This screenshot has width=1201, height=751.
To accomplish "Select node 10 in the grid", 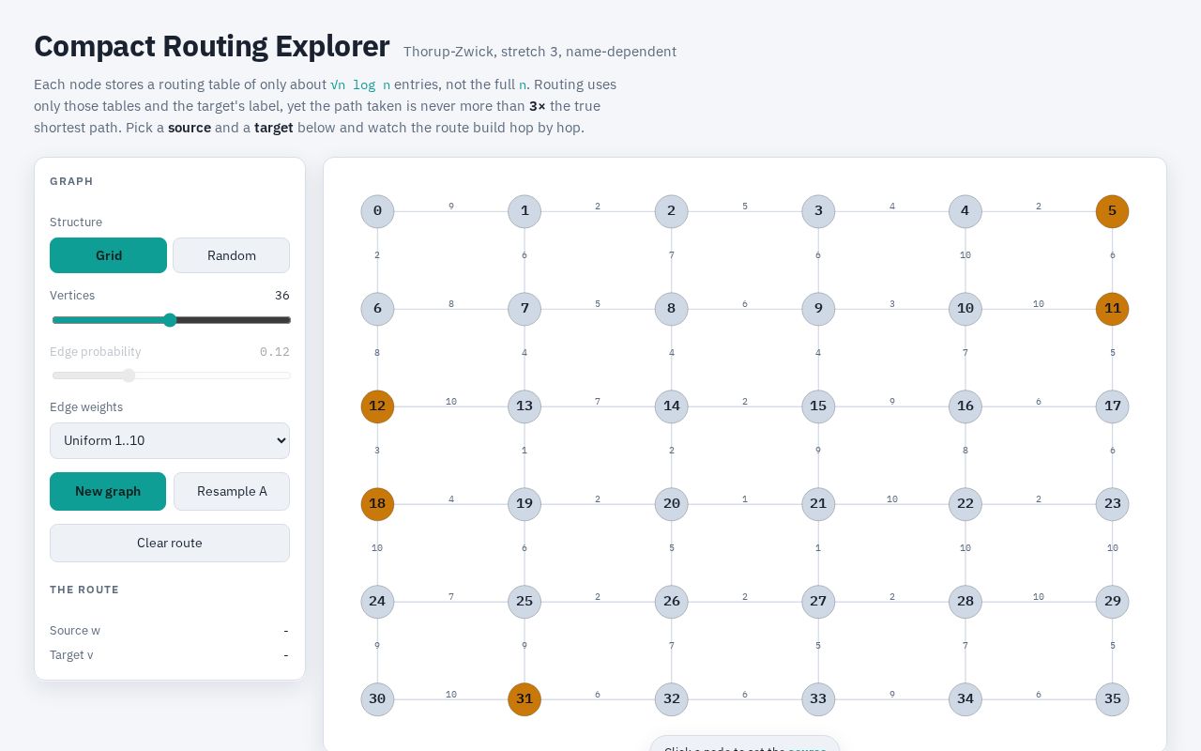I will click(965, 309).
